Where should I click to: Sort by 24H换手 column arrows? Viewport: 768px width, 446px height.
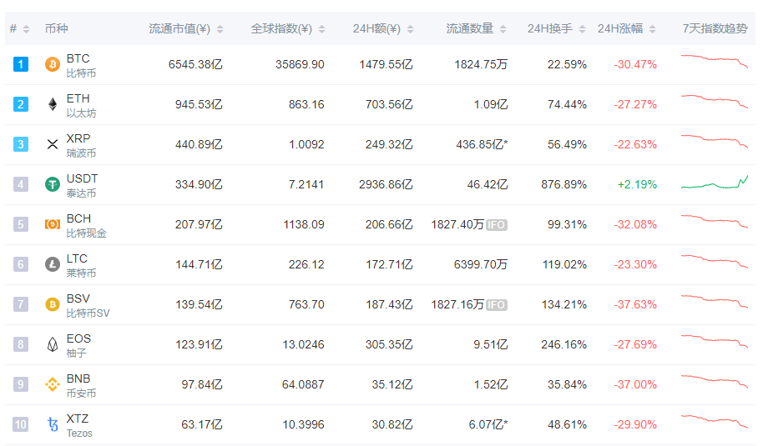pyautogui.click(x=583, y=29)
